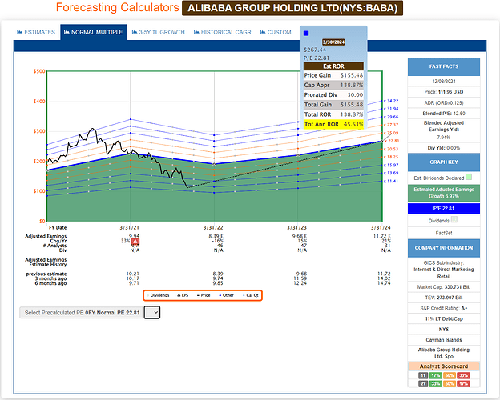Toggle Other series in chart legend

pos(227,295)
